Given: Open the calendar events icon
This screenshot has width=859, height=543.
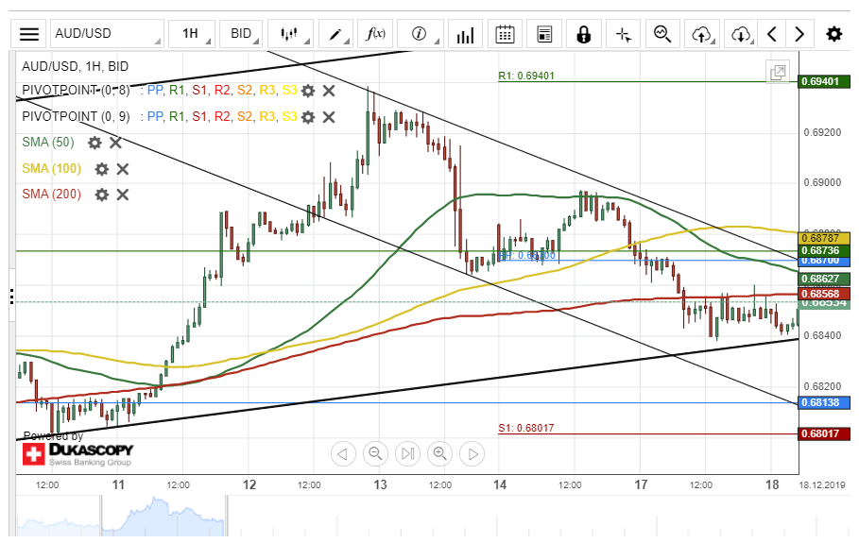Looking at the screenshot, I should click(505, 34).
